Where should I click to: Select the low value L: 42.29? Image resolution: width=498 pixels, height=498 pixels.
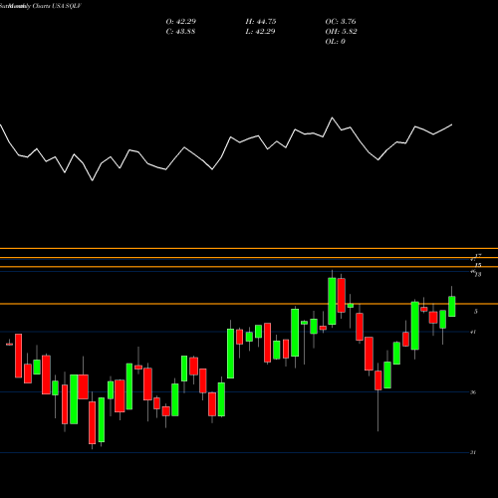click(x=260, y=32)
